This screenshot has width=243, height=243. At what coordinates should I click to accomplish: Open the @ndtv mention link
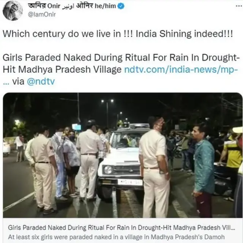pos(41,81)
